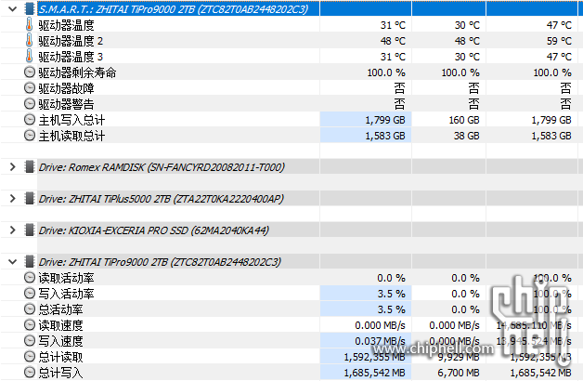Click the 59 °C temperature value
Image resolution: width=583 pixels, height=381 pixels.
pos(559,41)
